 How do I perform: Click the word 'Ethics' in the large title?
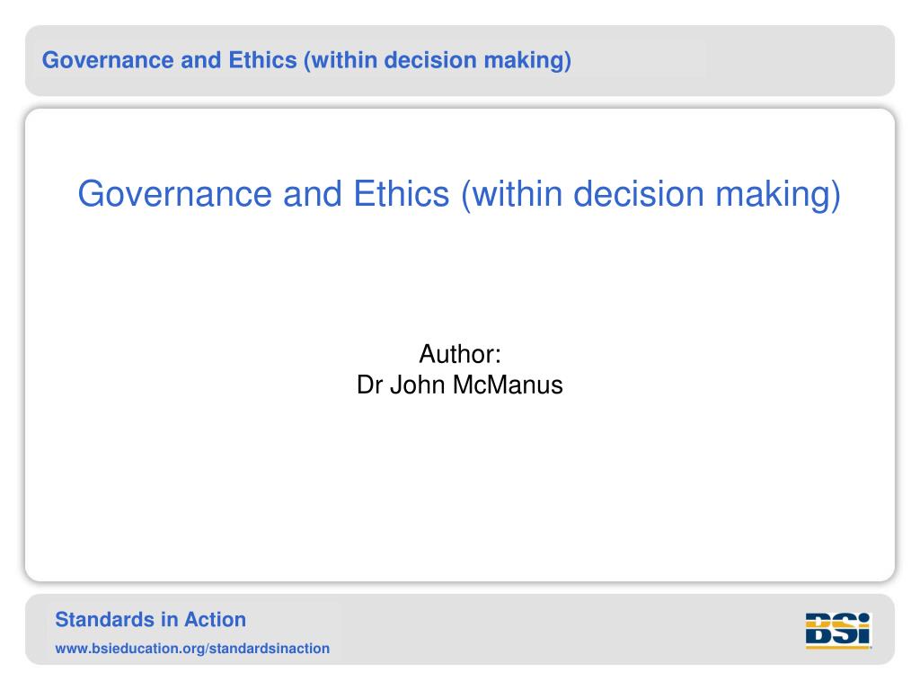coord(402,194)
